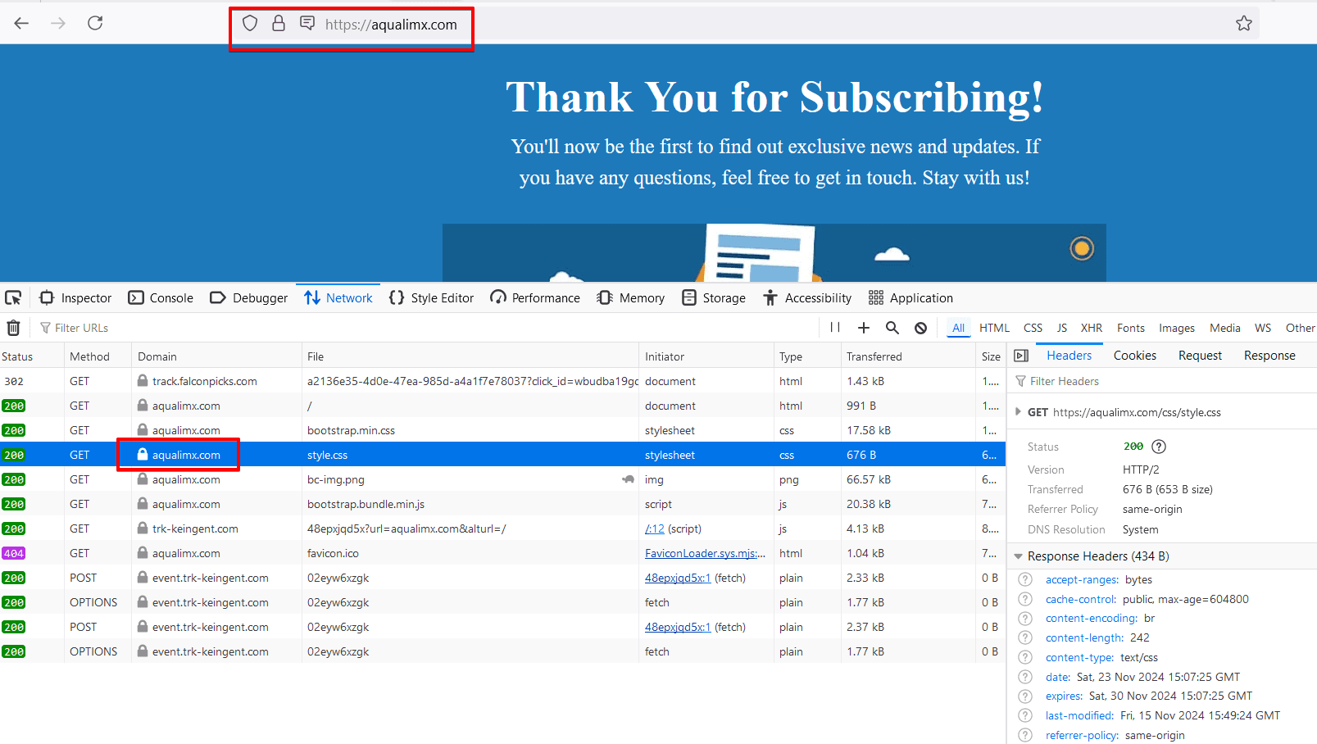Sort requests by Status column header
Viewport: 1317px width, 744px height.
[x=32, y=356]
